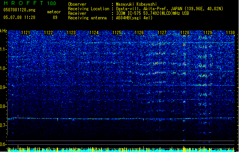Click the meteor count value 89
This screenshot has height=152, width=239.
[55, 17]
